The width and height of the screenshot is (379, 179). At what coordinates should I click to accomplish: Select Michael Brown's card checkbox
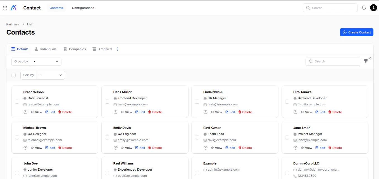tap(17, 137)
